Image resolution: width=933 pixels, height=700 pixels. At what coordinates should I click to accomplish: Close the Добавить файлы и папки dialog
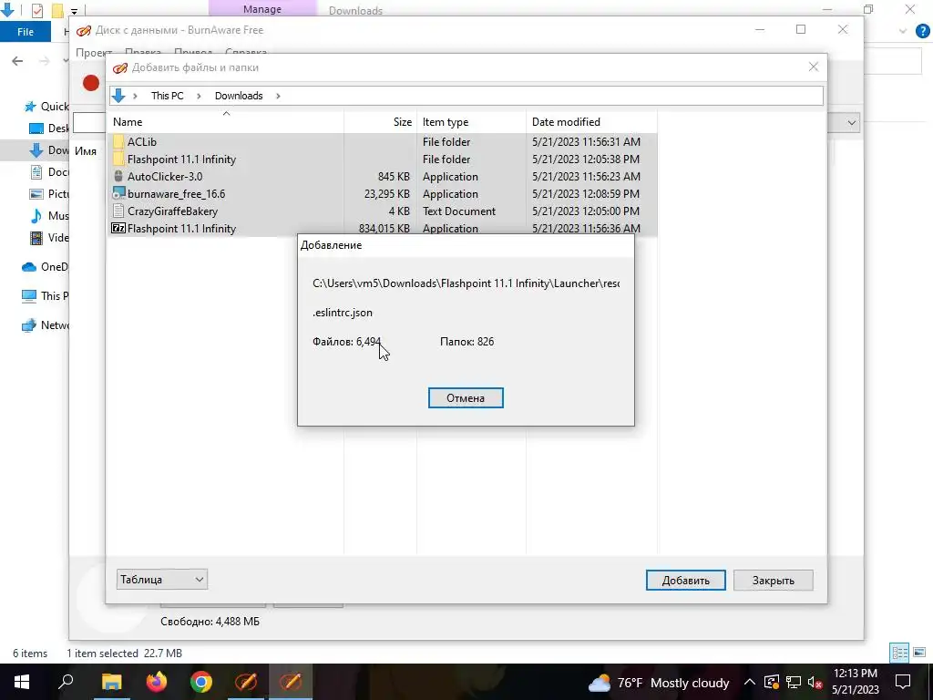(814, 67)
